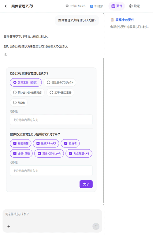Select 問い合わせ・依頼対応 radio option

[x=27, y=92]
